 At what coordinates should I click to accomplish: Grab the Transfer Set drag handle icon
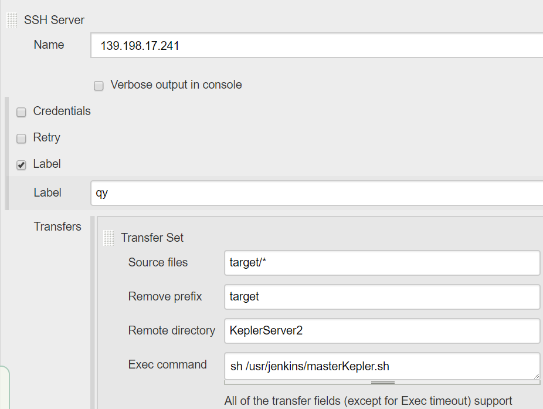[108, 238]
